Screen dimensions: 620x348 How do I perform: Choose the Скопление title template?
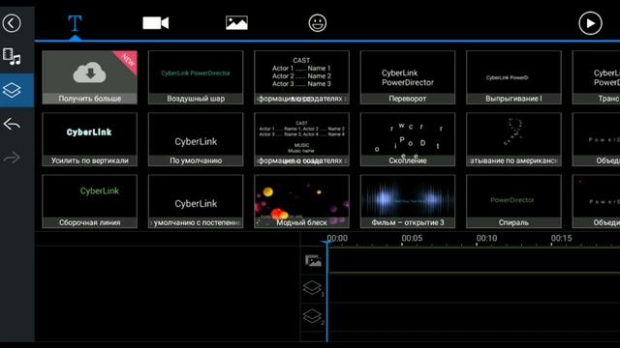pyautogui.click(x=408, y=139)
